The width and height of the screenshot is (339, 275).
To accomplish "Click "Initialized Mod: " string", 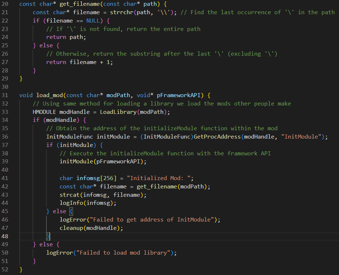I will pyautogui.click(x=158, y=178).
